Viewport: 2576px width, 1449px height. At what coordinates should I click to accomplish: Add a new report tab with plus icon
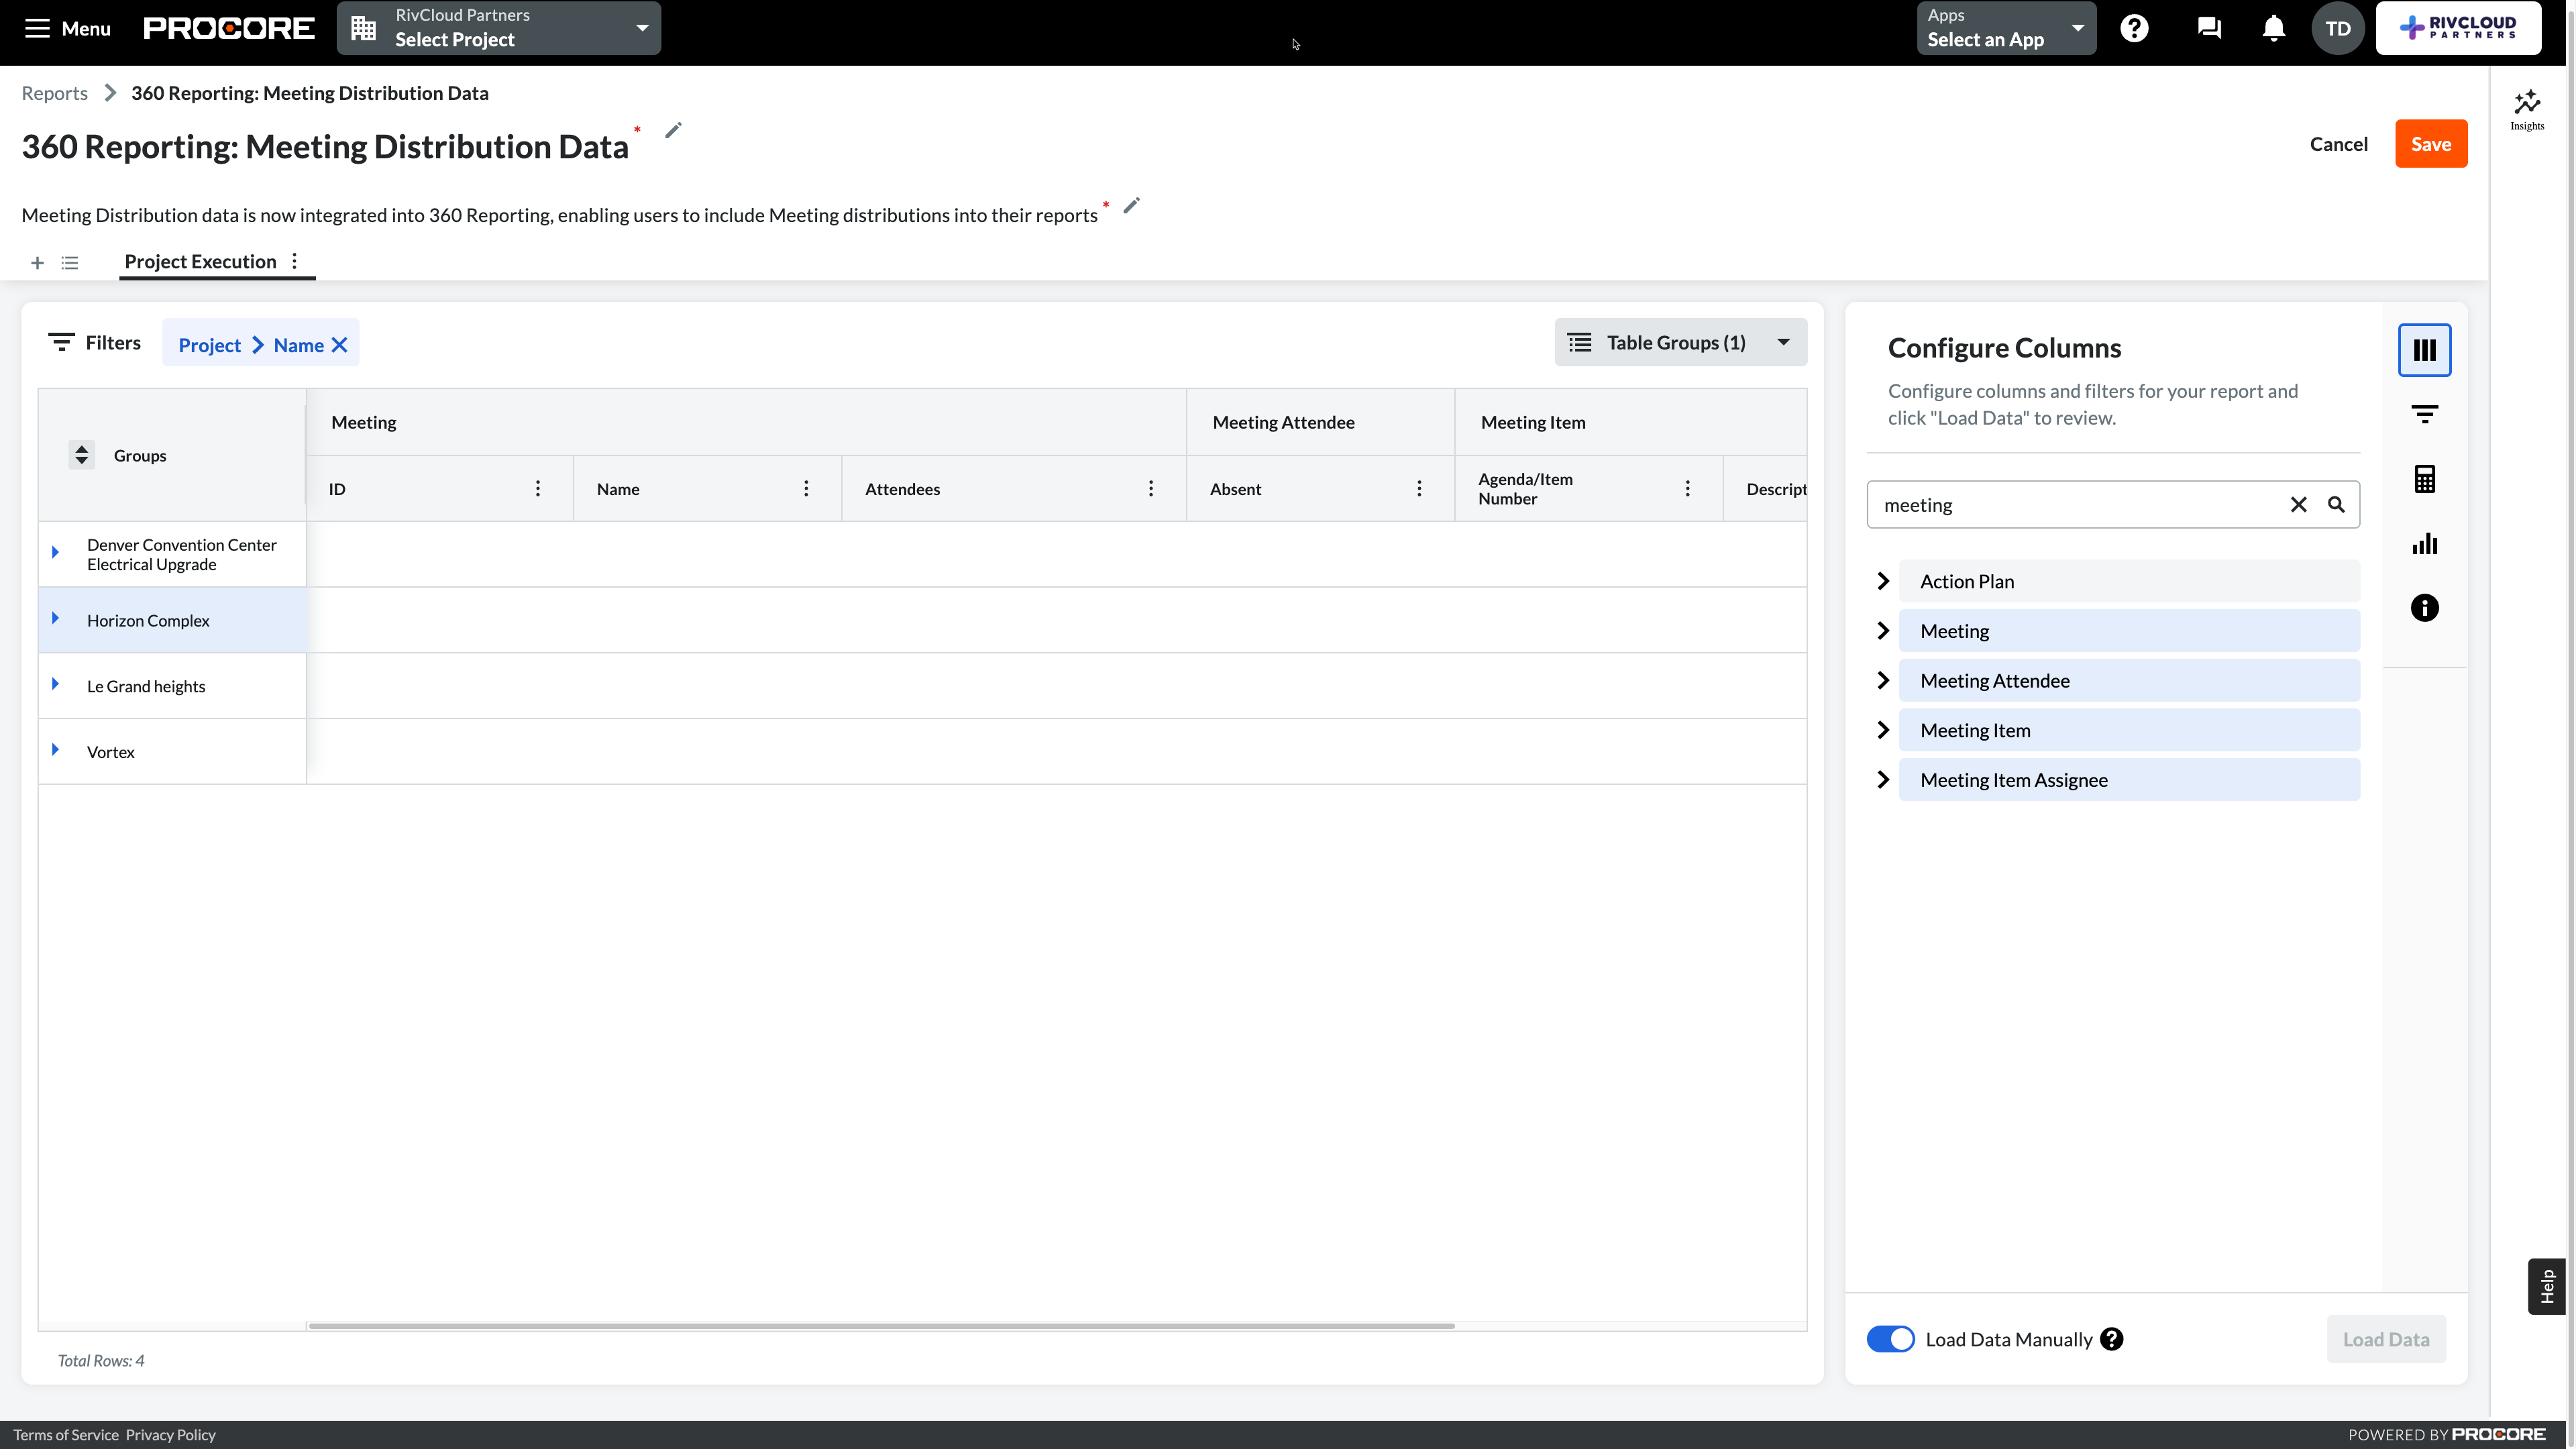37,262
